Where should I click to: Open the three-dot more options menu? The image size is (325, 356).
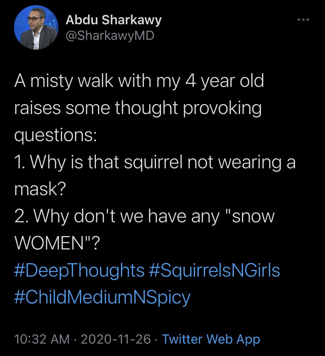pyautogui.click(x=303, y=20)
